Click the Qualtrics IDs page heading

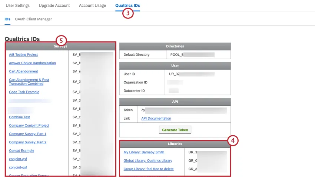(22, 39)
